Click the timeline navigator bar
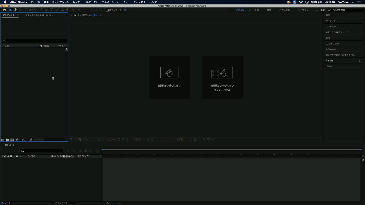This screenshot has height=205, width=365. [231, 149]
